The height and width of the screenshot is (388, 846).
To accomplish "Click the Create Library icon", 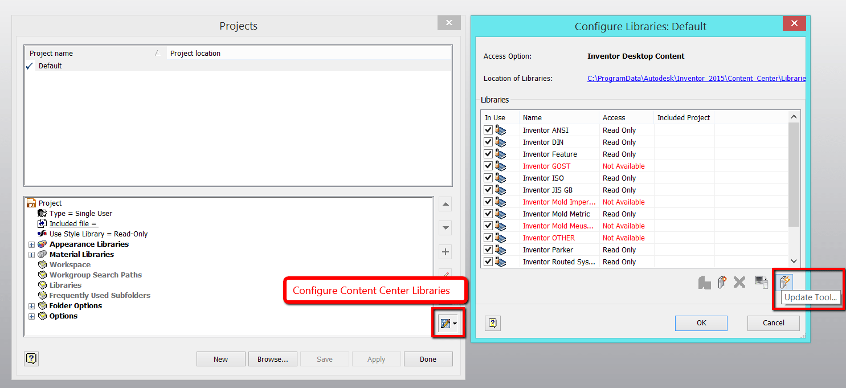I will (722, 281).
